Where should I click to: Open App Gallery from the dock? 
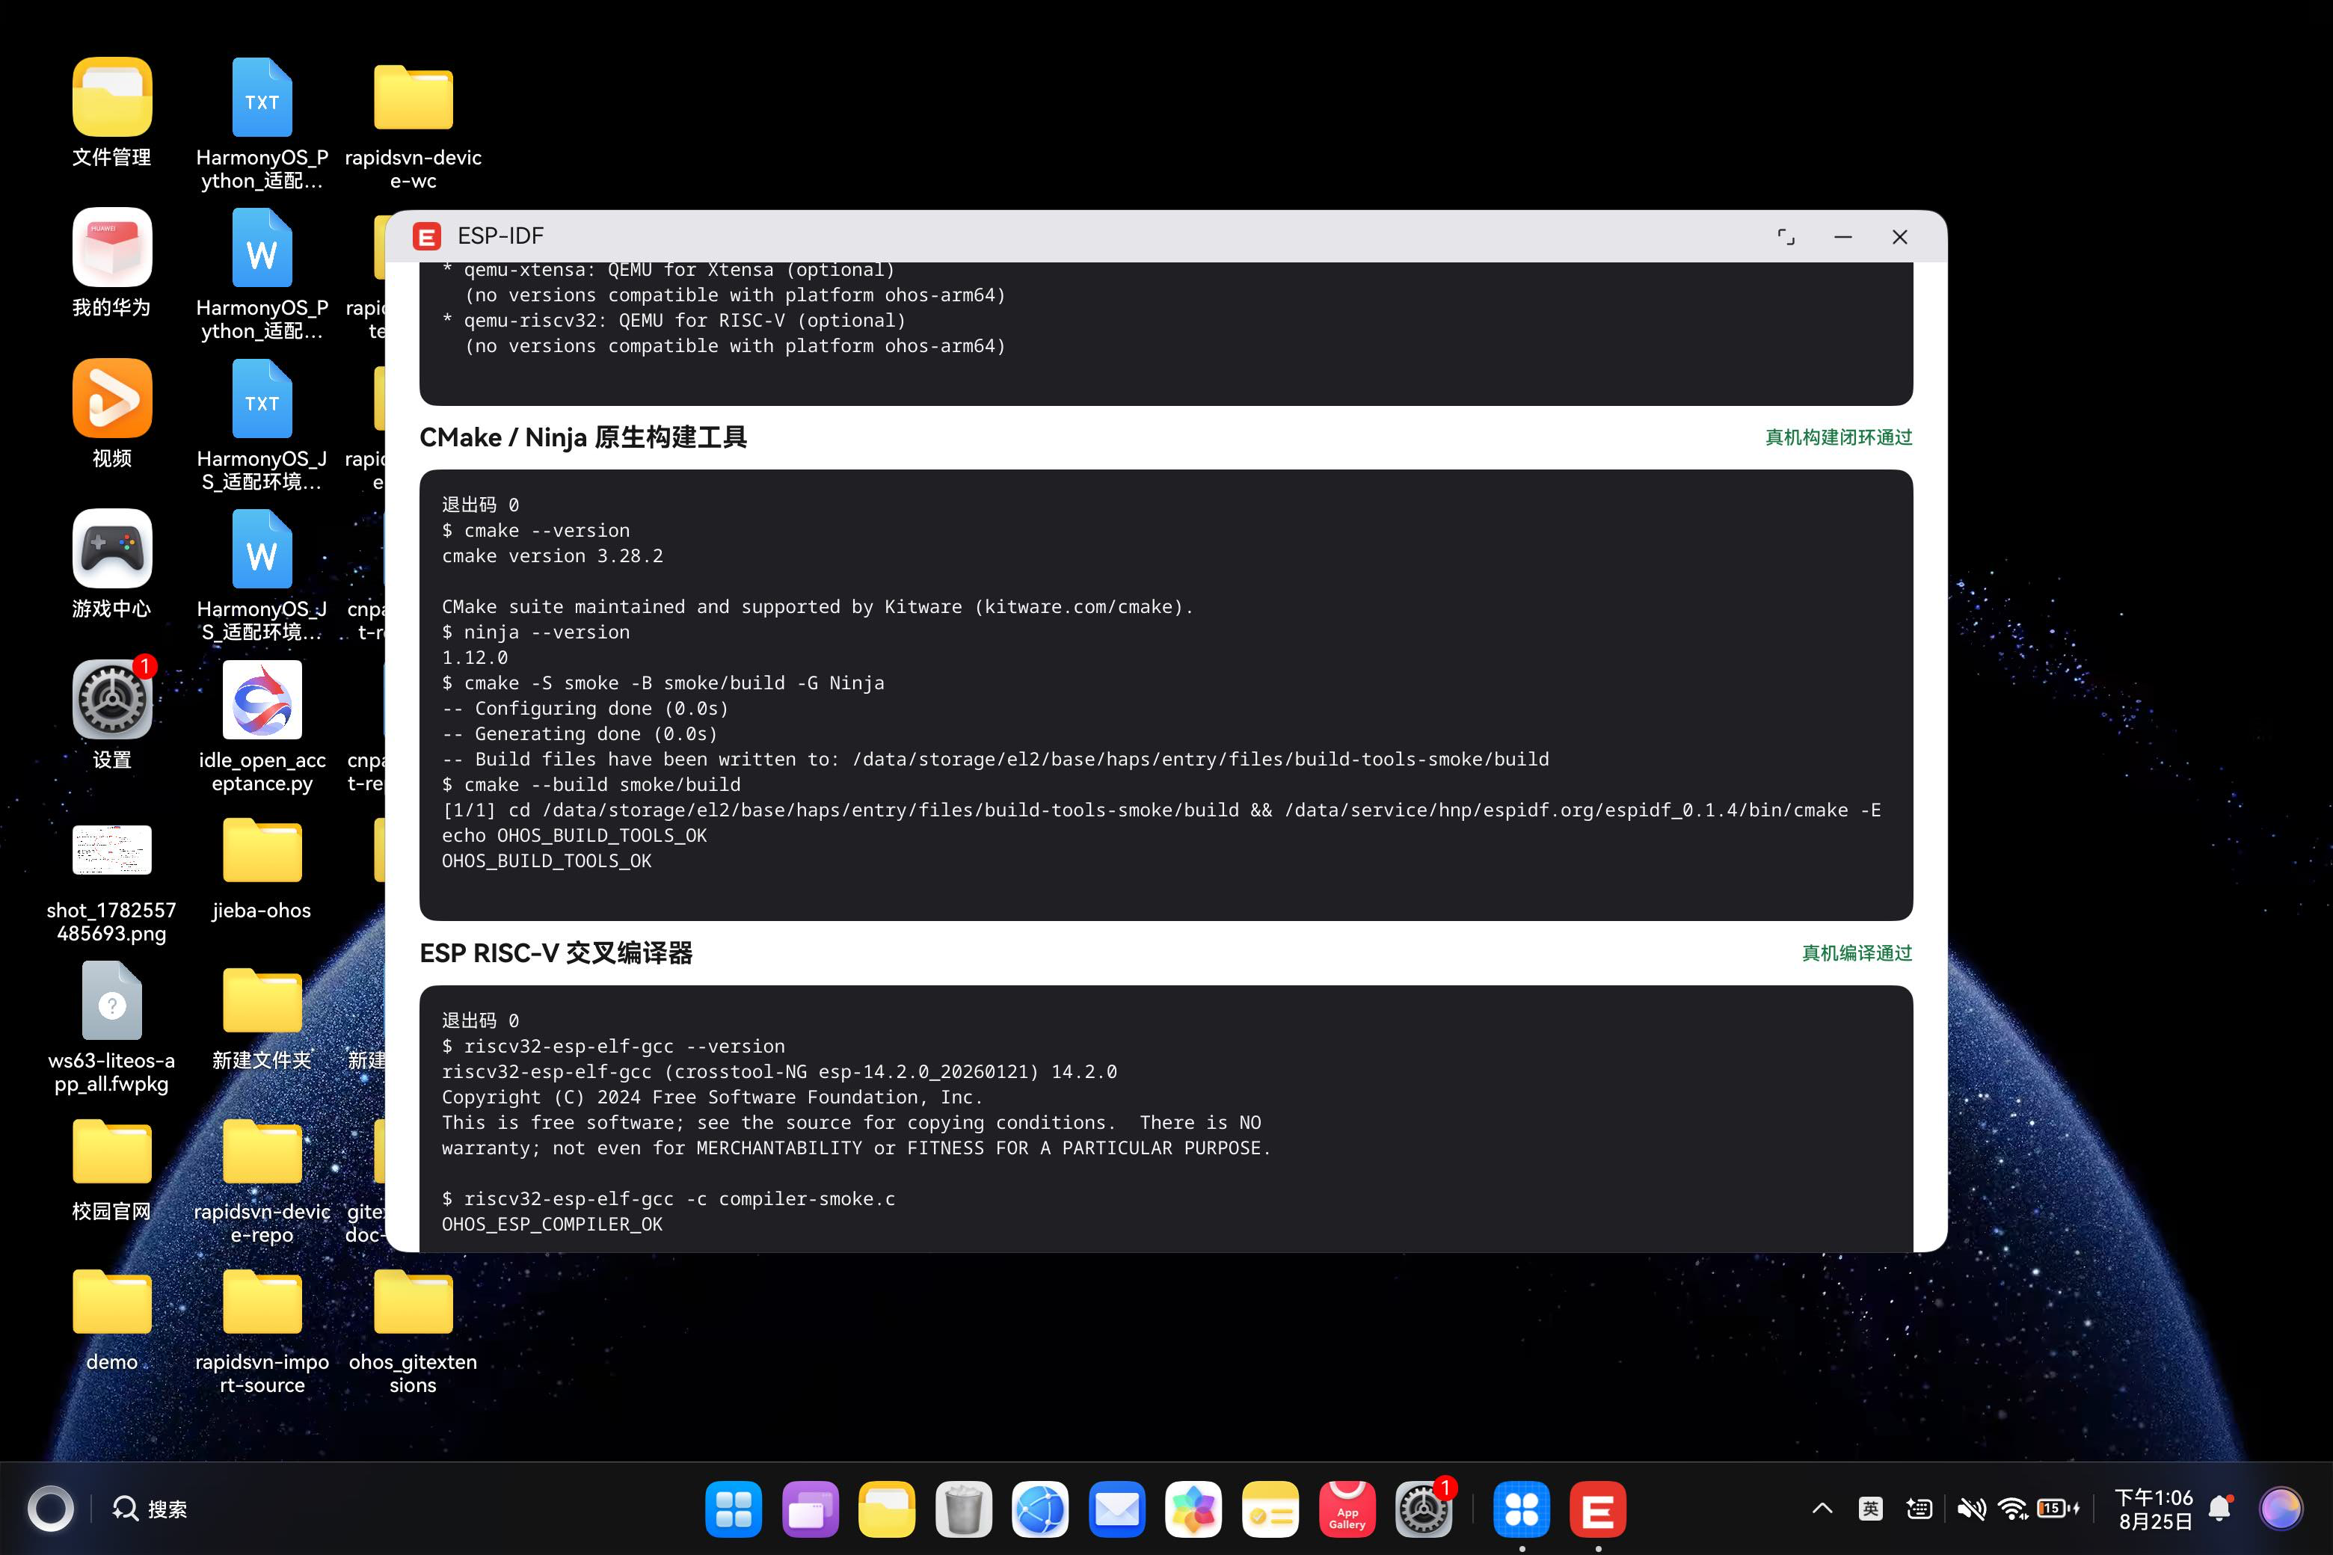[1347, 1509]
